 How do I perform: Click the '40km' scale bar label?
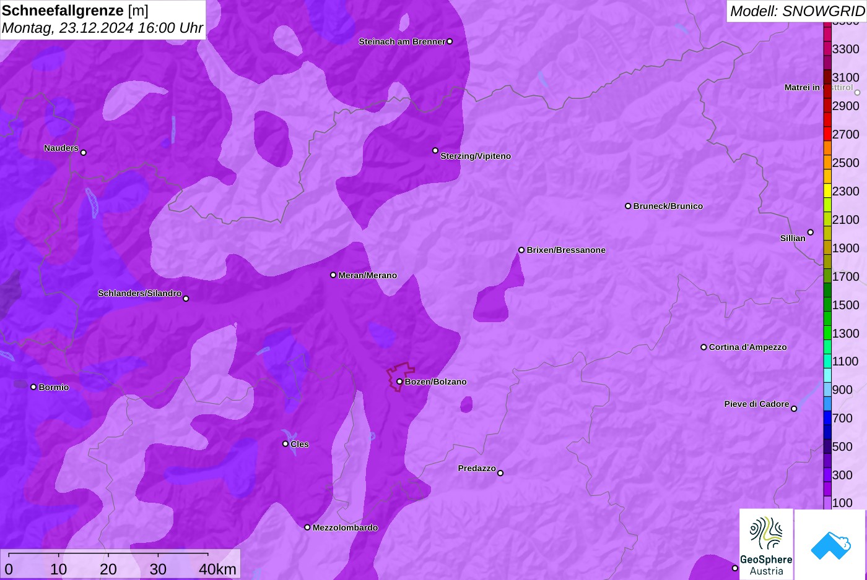(217, 569)
